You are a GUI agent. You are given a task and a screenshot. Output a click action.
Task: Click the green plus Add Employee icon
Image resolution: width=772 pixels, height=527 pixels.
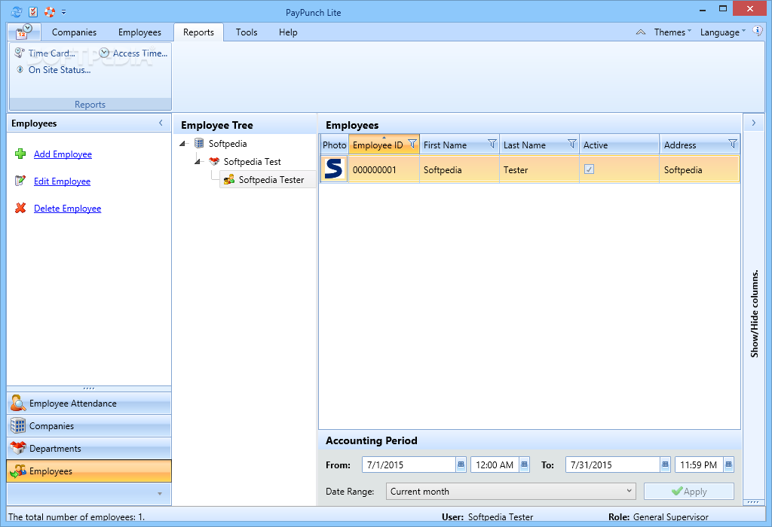pyautogui.click(x=20, y=154)
